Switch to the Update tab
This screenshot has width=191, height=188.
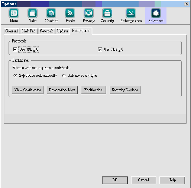(x=62, y=31)
